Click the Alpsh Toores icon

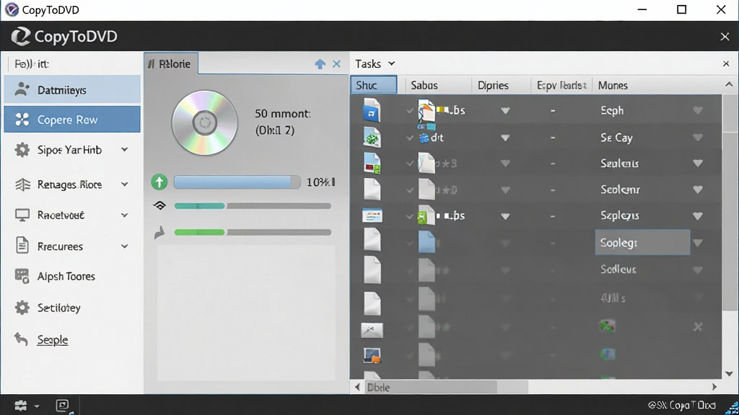22,276
